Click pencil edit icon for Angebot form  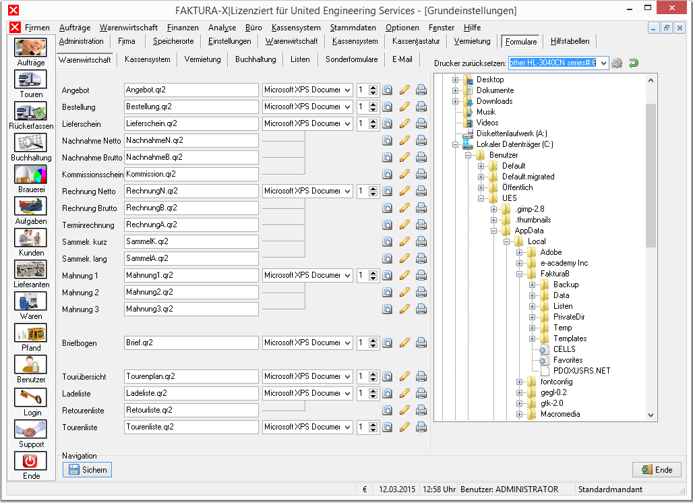click(404, 90)
